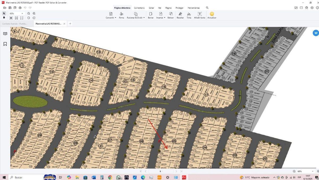Click the status bar zoom out magnifier
The width and height of the screenshot is (319, 180).
(294, 172)
